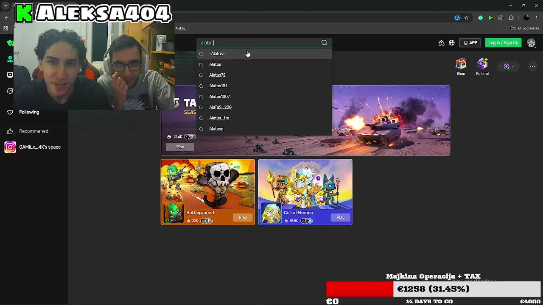Open the All Bookmarks folder
The image size is (543, 305).
[x=525, y=28]
